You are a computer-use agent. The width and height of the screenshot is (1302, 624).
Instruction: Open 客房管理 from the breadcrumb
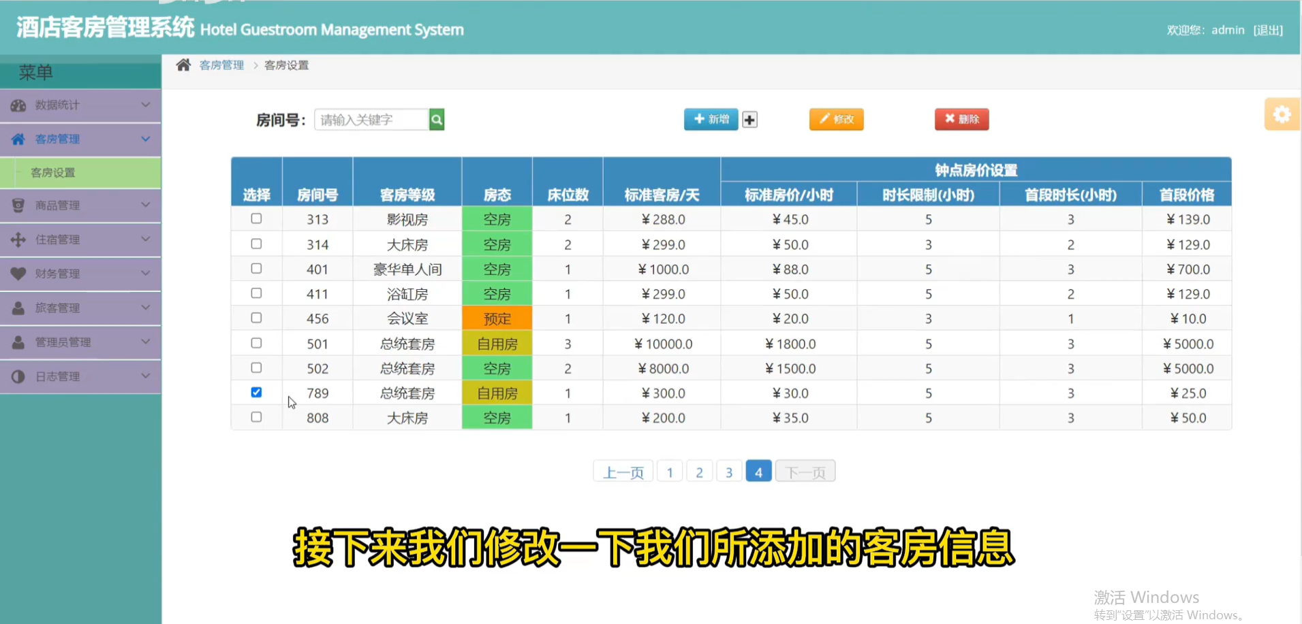point(221,65)
